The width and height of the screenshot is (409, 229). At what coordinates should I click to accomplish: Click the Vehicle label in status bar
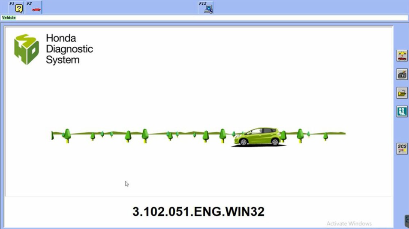point(9,18)
